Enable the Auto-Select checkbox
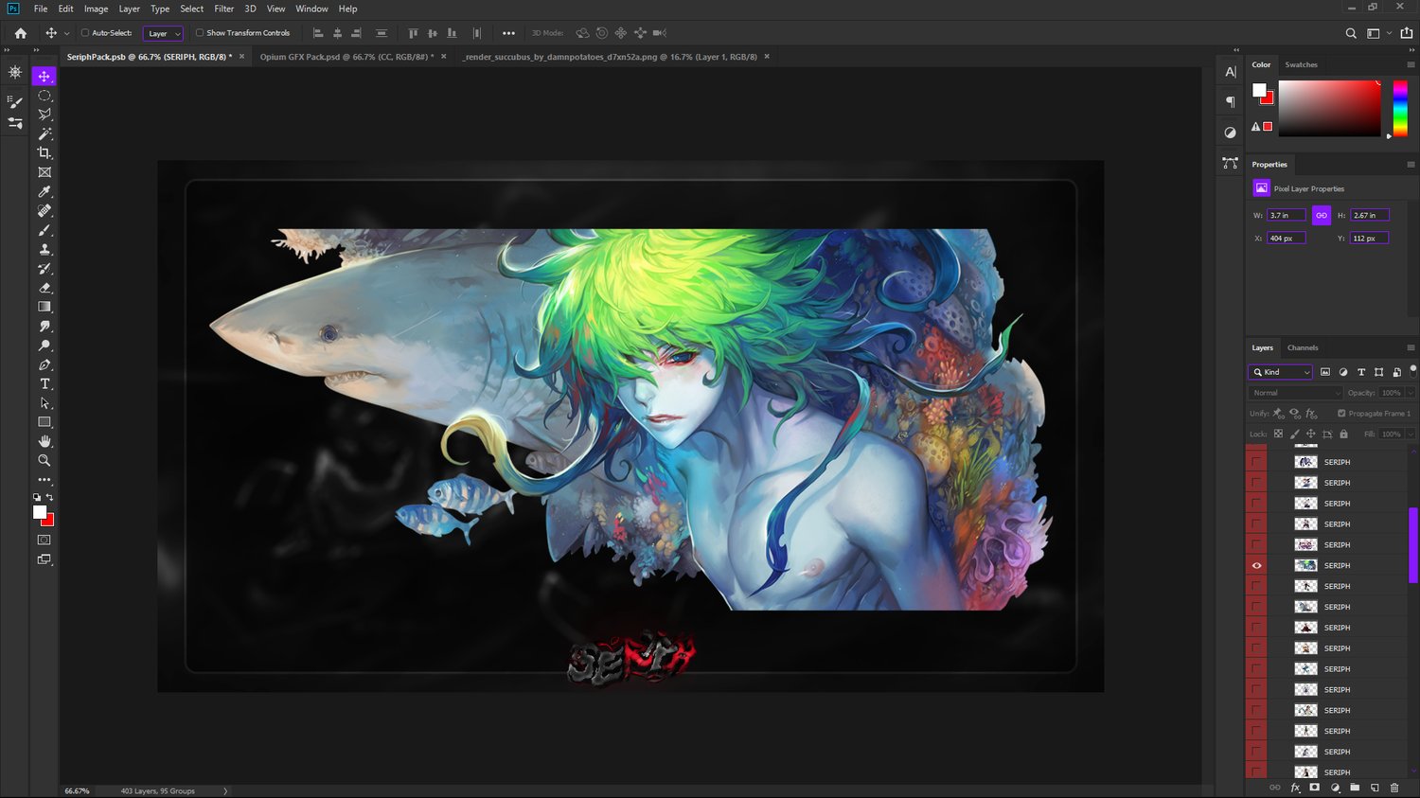 [85, 33]
